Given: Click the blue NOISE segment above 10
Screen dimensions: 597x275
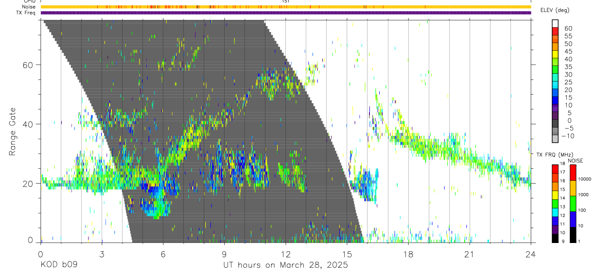Looking at the screenshot, I should coord(573,218).
